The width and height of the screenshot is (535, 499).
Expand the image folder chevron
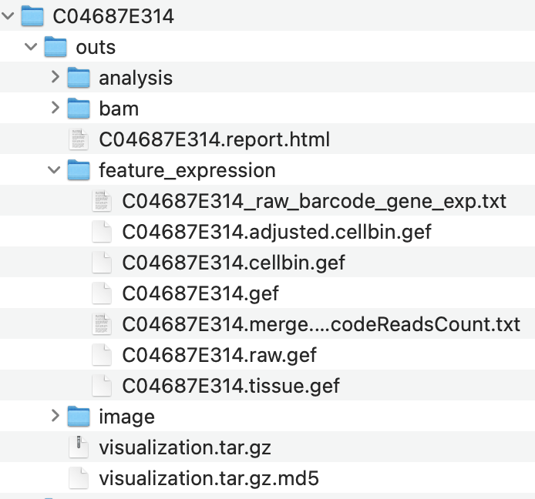(x=55, y=416)
